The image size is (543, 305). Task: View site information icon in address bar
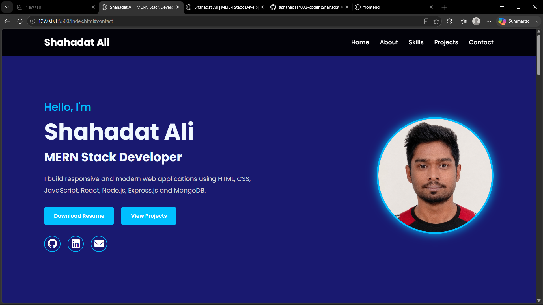click(x=33, y=21)
